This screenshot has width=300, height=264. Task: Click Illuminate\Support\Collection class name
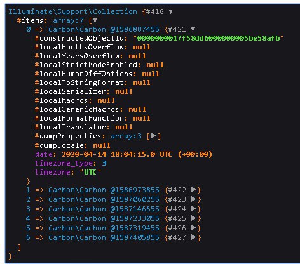pyautogui.click(x=72, y=11)
